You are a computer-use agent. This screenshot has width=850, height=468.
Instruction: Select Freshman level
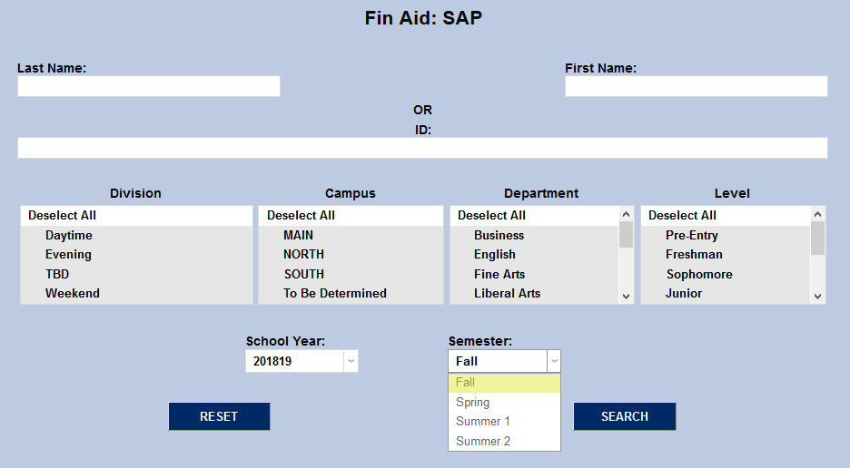point(726,255)
